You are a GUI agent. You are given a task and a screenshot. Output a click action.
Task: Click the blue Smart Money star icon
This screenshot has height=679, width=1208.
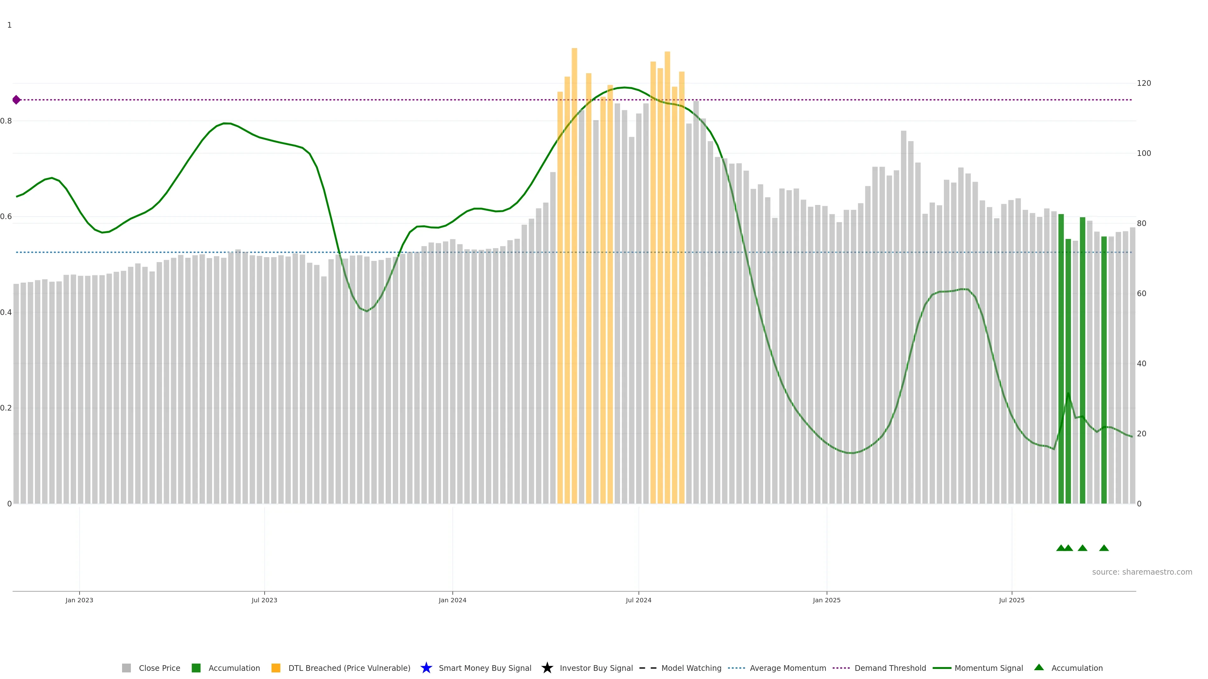426,668
